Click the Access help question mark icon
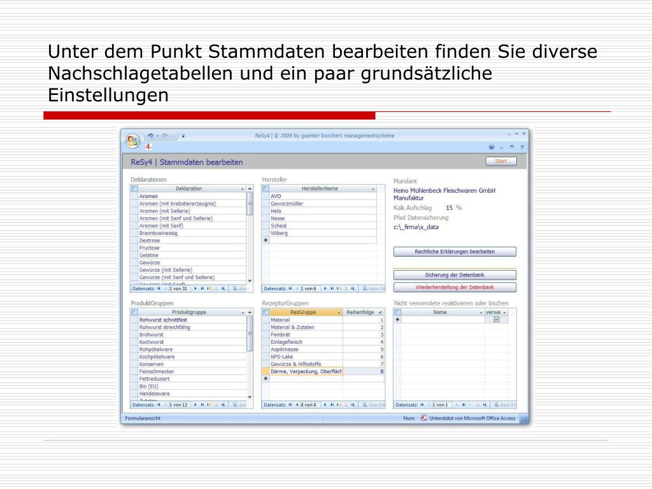 [x=492, y=147]
